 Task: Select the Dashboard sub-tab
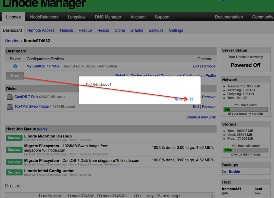click(12, 30)
